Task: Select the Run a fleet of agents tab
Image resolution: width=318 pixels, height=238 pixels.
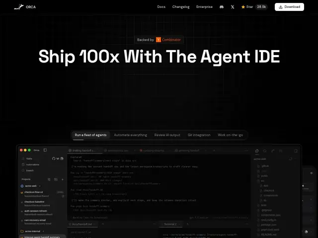Action: (90, 135)
